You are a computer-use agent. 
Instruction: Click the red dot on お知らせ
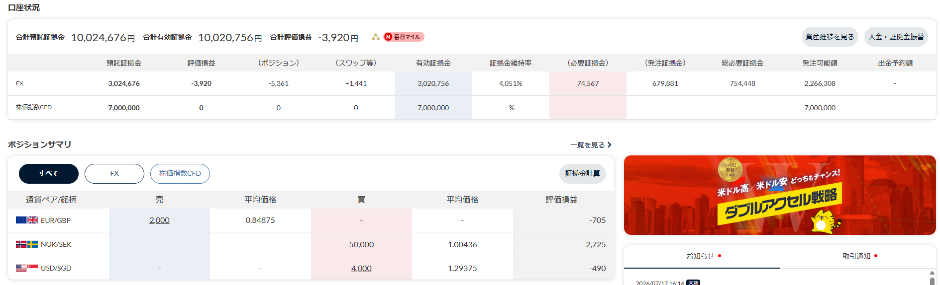[x=720, y=256]
